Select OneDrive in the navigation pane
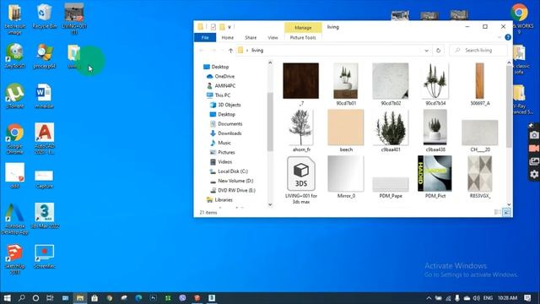Screen dimensions: 540x304 click(221, 76)
